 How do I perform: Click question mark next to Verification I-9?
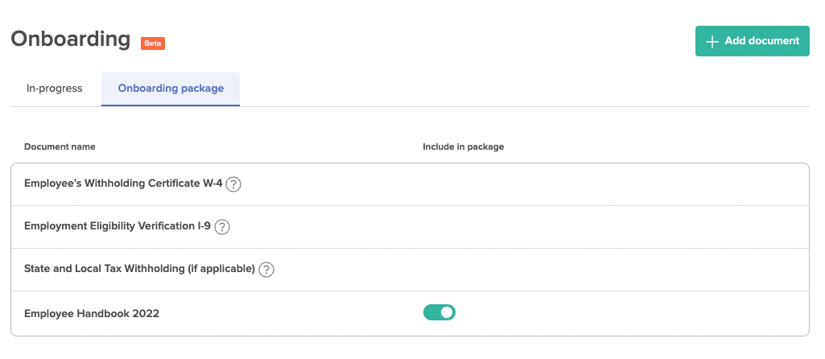[x=222, y=227]
